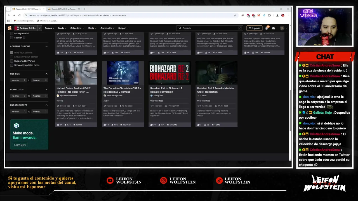Open the Media menu

[x=92, y=28]
